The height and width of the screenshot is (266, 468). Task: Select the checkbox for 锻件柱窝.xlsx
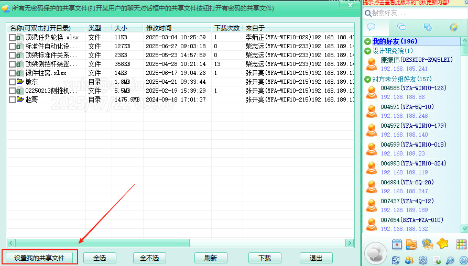(12, 73)
